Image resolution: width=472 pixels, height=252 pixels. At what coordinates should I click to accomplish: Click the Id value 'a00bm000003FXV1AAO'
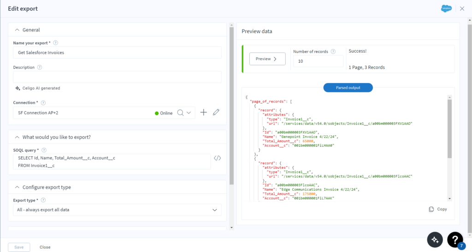click(x=296, y=132)
